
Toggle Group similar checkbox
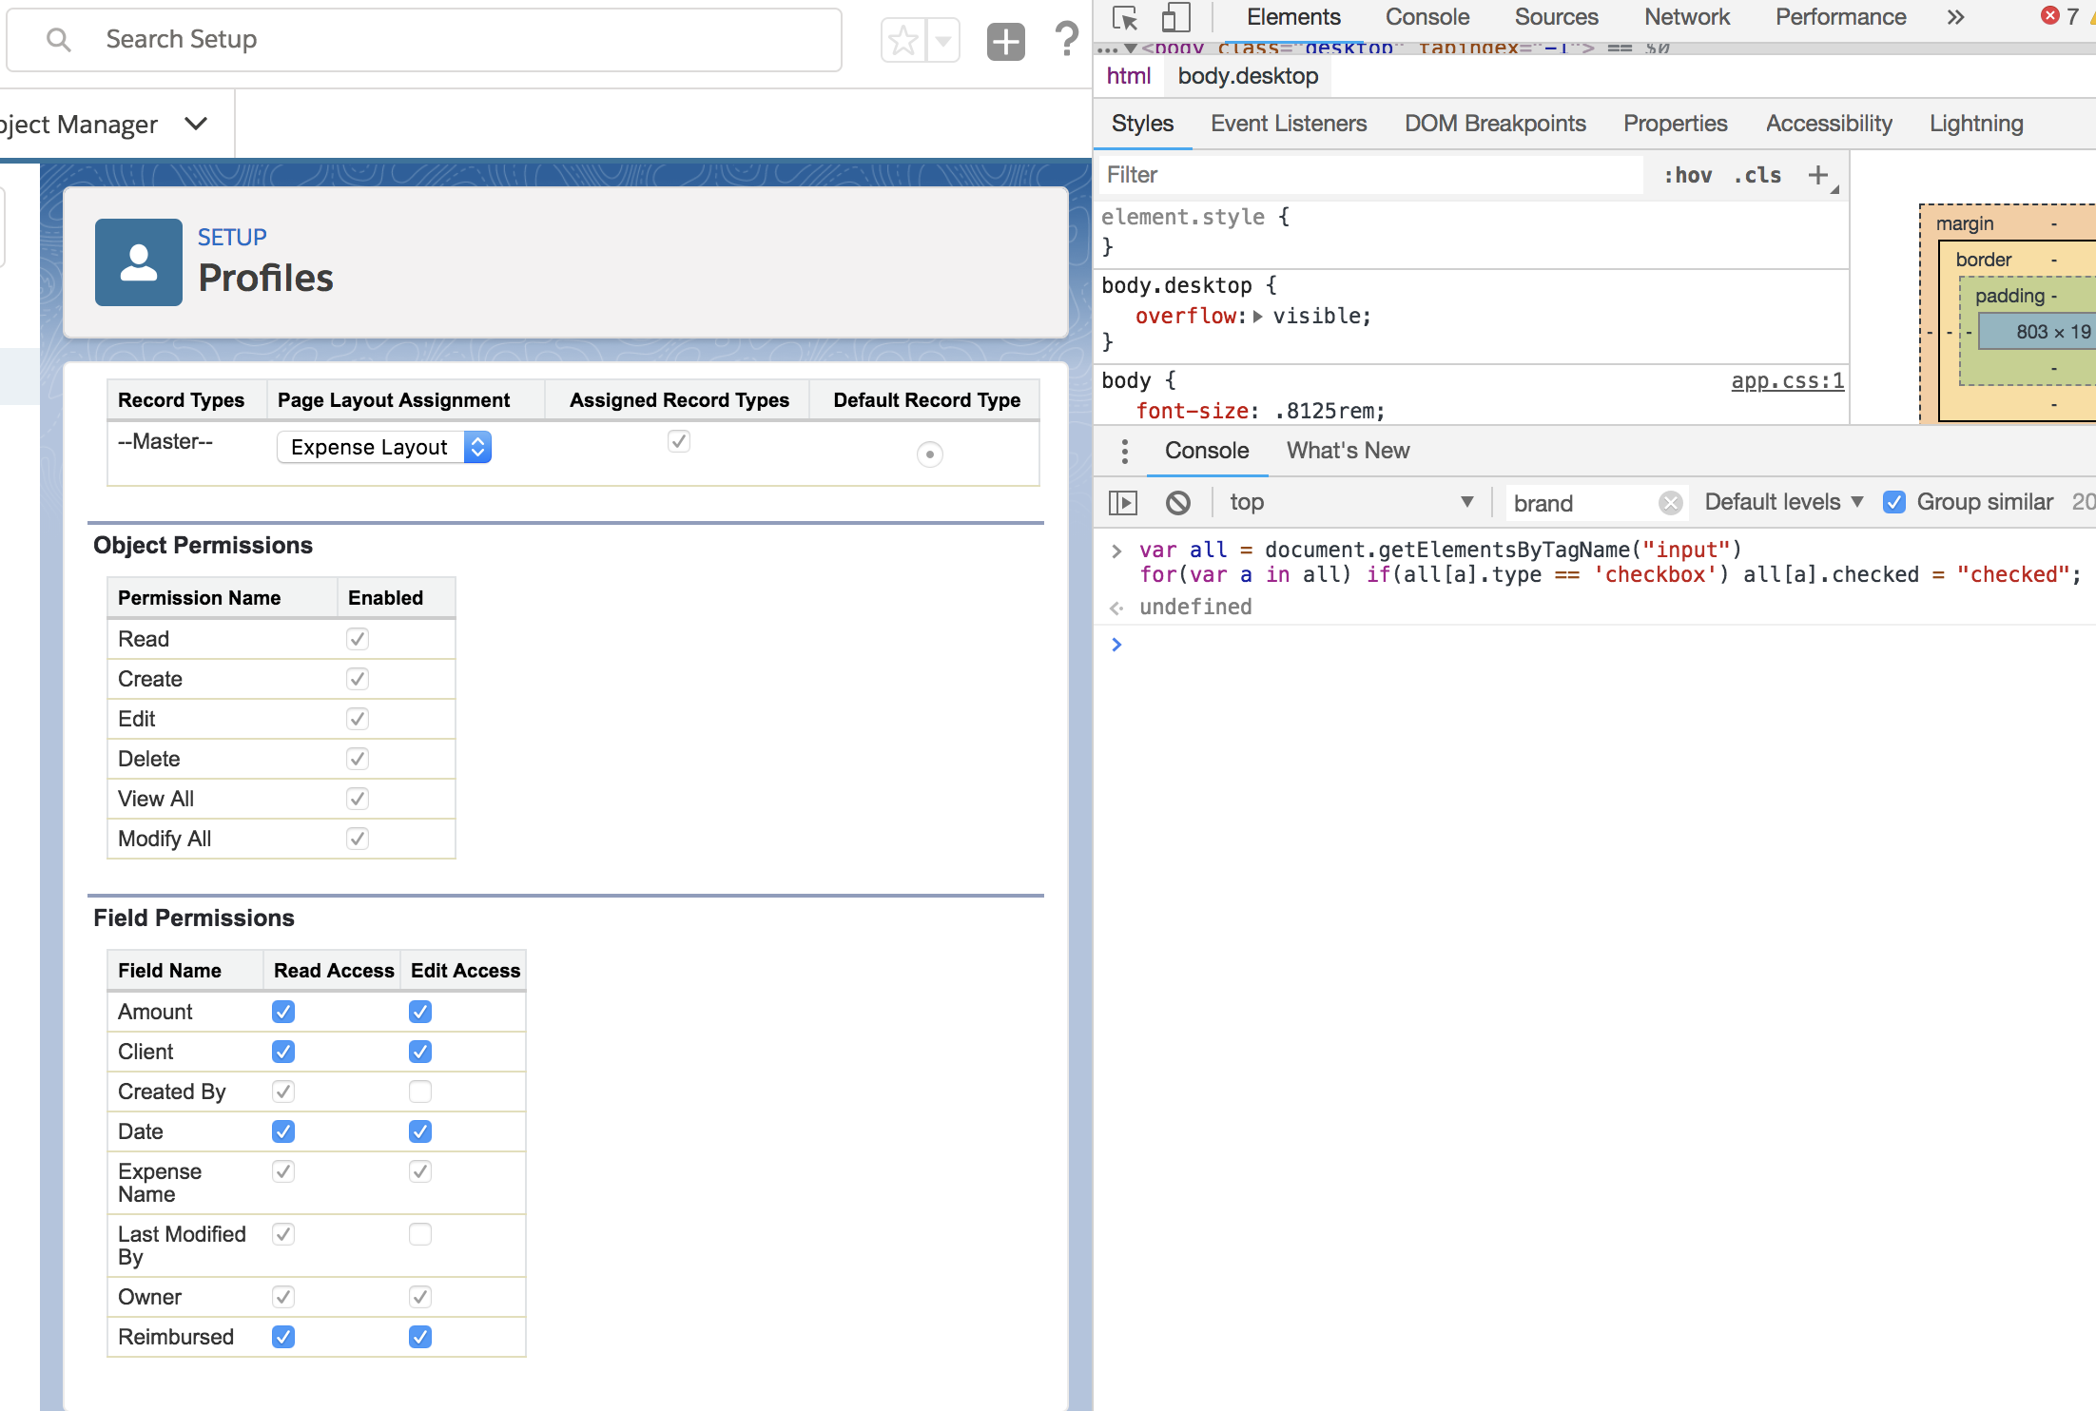pyautogui.click(x=1894, y=502)
